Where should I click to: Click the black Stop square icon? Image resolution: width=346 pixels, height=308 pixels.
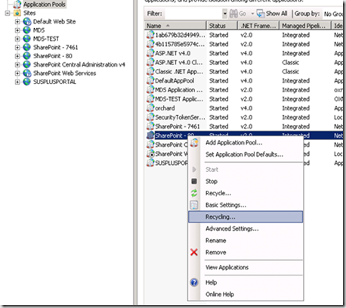pos(194,181)
